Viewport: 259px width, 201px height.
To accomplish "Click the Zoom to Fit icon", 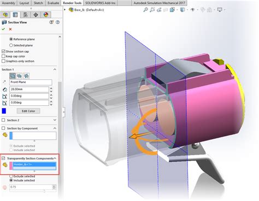I will [145, 10].
